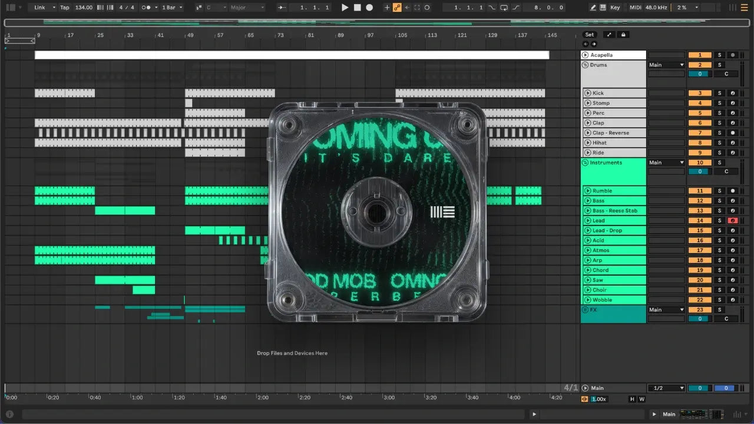Click the lock envelopes icon
This screenshot has width=754, height=424.
pyautogui.click(x=623, y=35)
